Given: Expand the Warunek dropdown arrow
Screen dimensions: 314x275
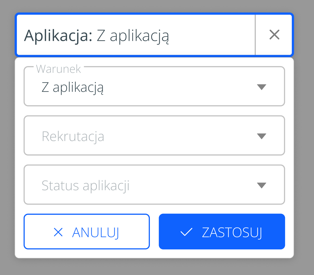Looking at the screenshot, I should (262, 87).
